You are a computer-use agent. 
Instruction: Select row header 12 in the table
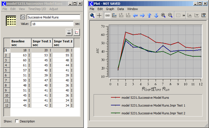point(7,105)
